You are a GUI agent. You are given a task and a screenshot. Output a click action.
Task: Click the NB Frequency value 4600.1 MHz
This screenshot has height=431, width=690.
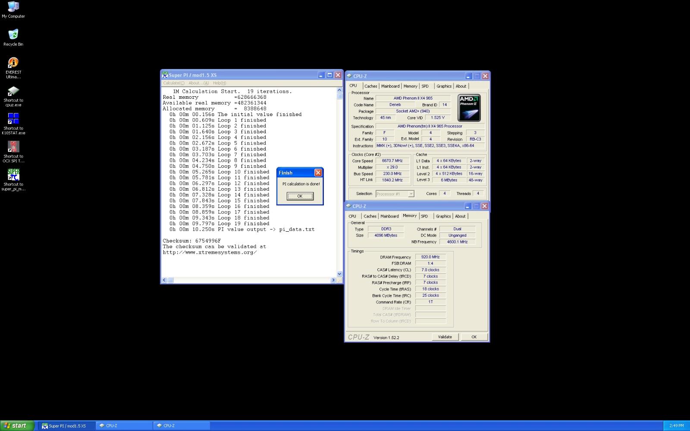tap(457, 242)
